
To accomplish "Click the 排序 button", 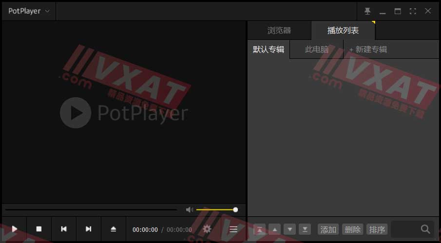I will click(377, 229).
